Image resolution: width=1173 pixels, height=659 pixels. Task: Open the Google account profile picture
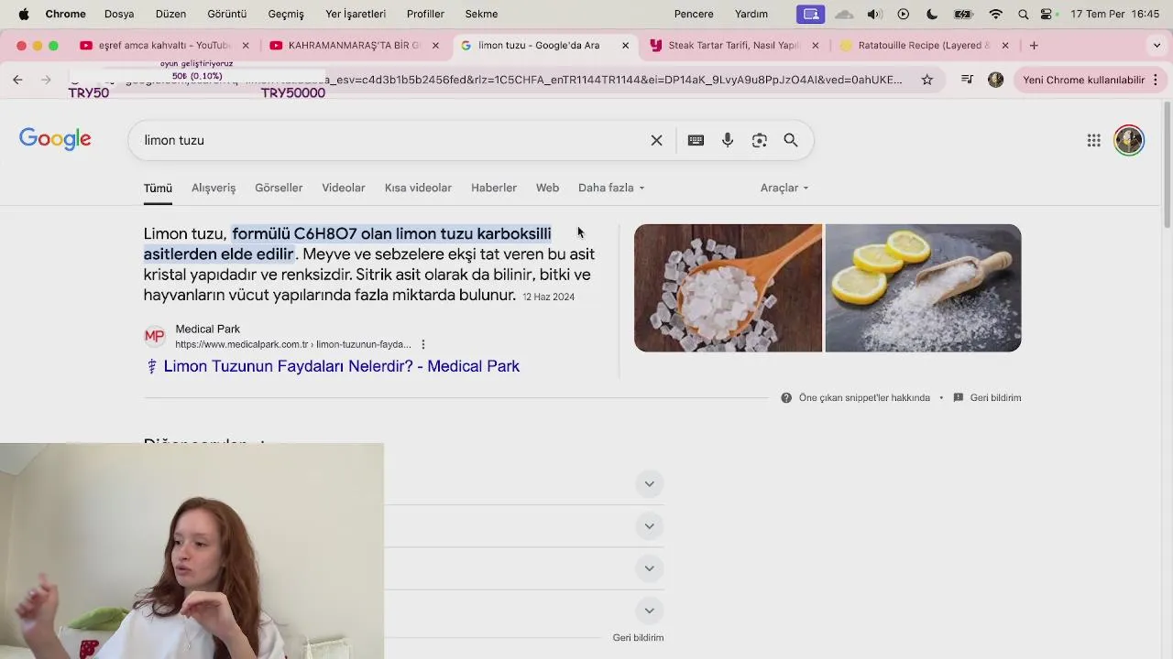pos(1129,140)
